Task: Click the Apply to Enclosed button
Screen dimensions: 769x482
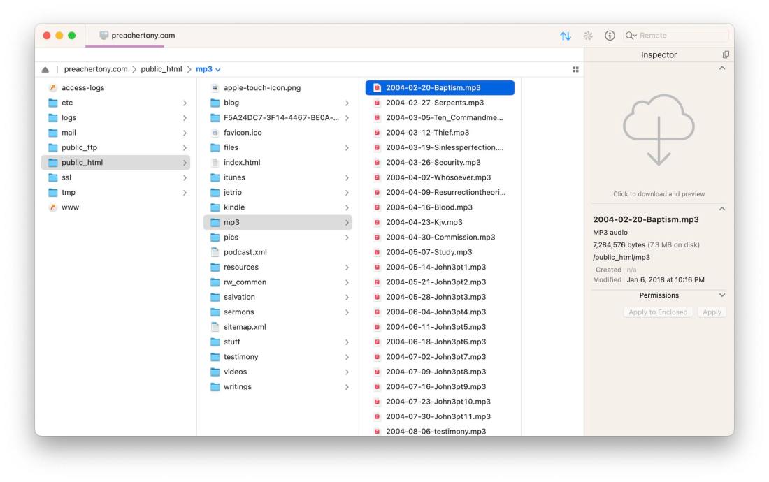Action: (658, 312)
